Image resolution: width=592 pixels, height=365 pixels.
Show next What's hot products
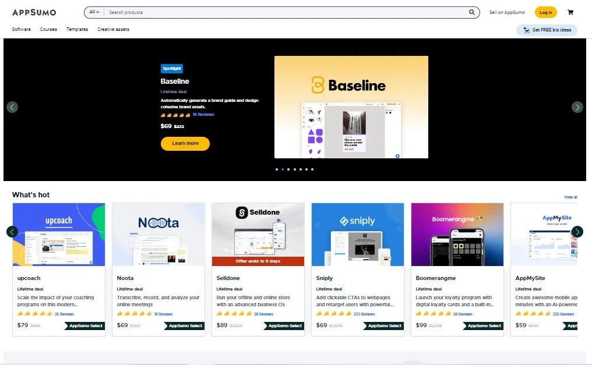pyautogui.click(x=577, y=232)
